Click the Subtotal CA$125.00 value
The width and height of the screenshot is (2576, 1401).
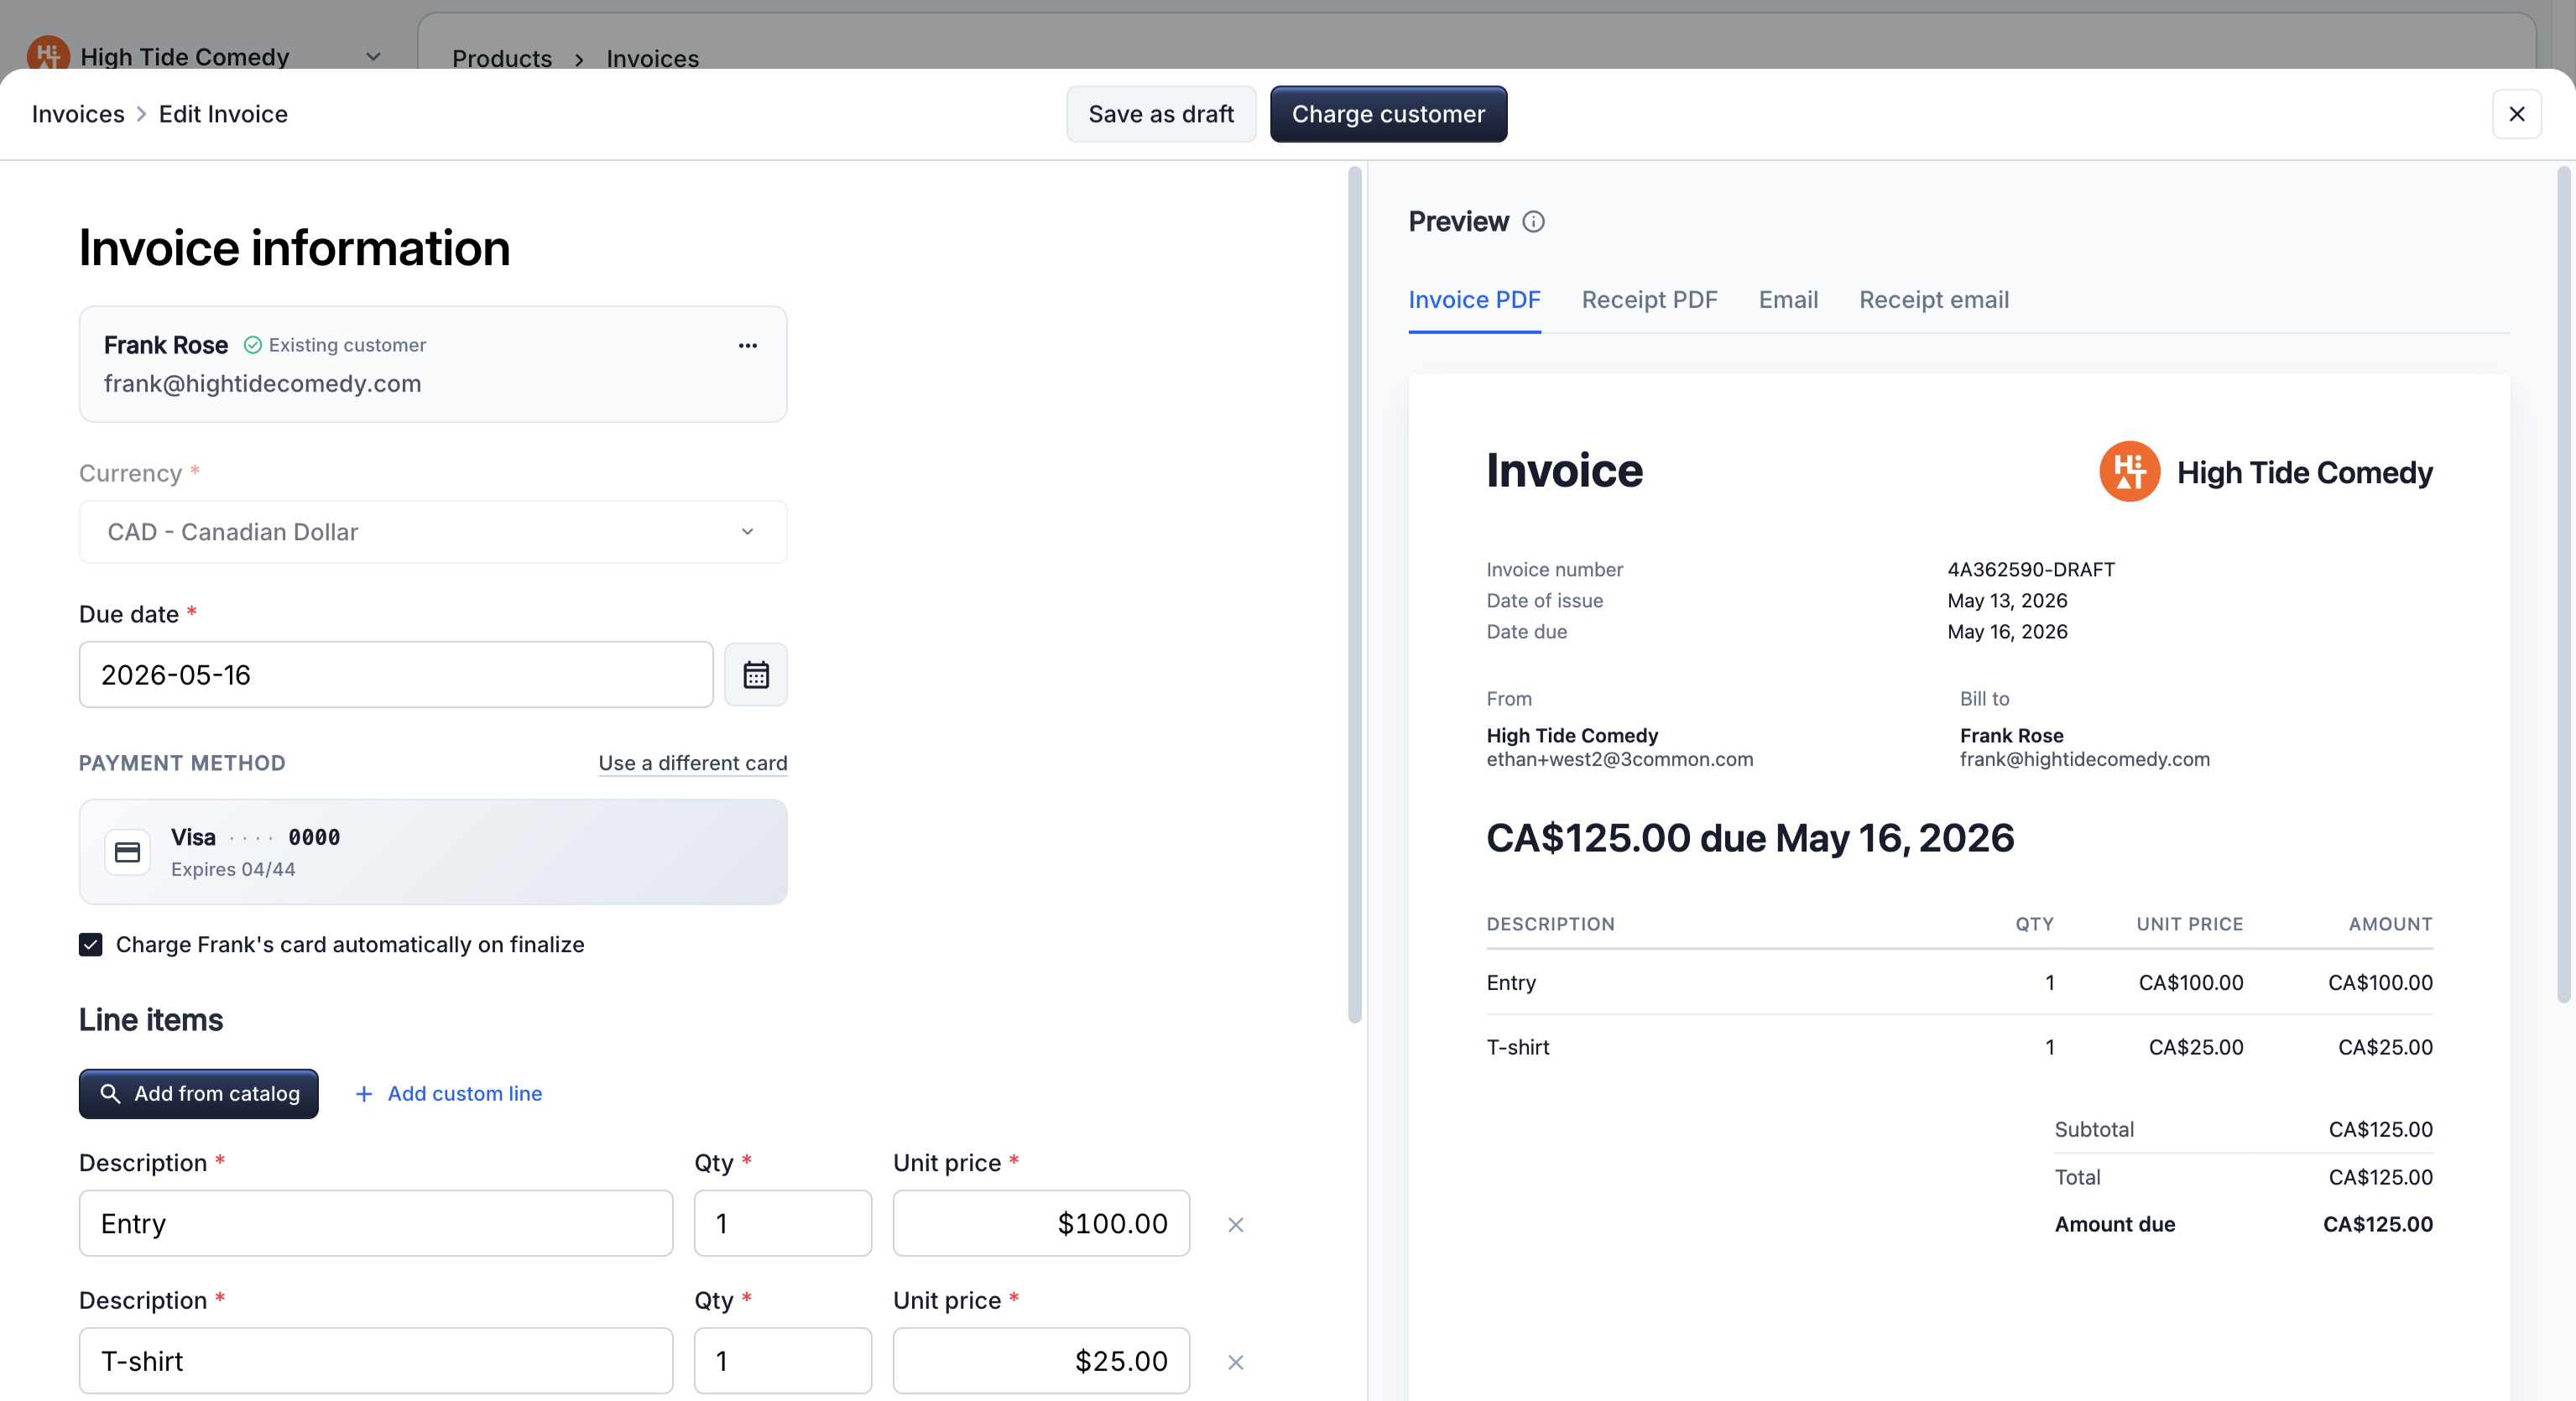pyautogui.click(x=2380, y=1130)
